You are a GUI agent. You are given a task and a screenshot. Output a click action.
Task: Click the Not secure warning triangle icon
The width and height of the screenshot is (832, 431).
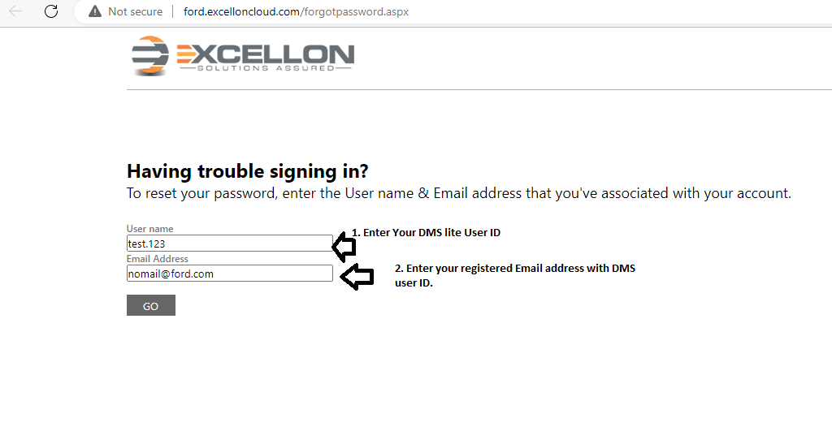point(95,11)
